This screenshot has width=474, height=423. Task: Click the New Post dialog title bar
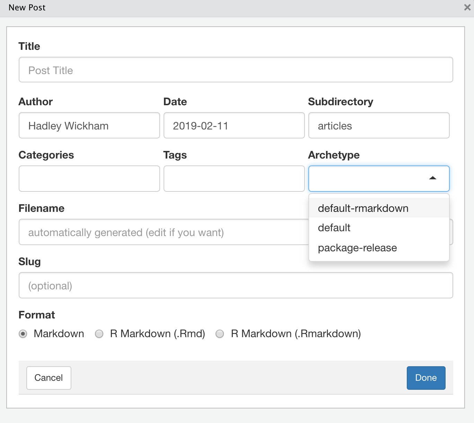point(208,8)
